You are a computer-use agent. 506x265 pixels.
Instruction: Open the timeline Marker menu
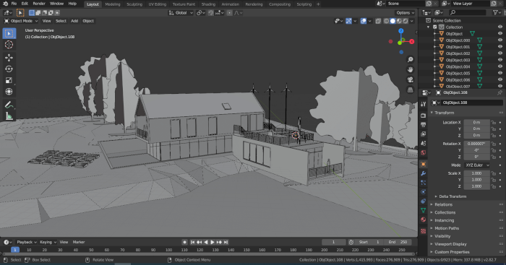[79, 242]
